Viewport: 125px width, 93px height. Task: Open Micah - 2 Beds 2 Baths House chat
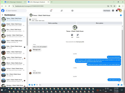click(x=13, y=64)
